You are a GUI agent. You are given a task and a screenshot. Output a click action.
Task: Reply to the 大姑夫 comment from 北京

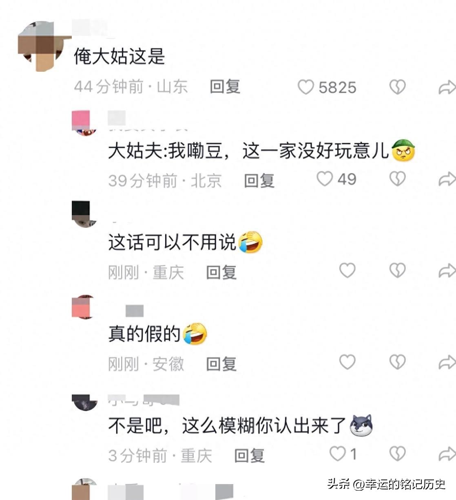pos(259,180)
